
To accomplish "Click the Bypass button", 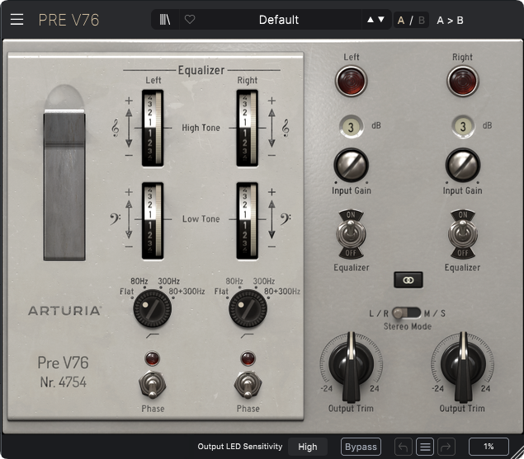I will coord(361,447).
